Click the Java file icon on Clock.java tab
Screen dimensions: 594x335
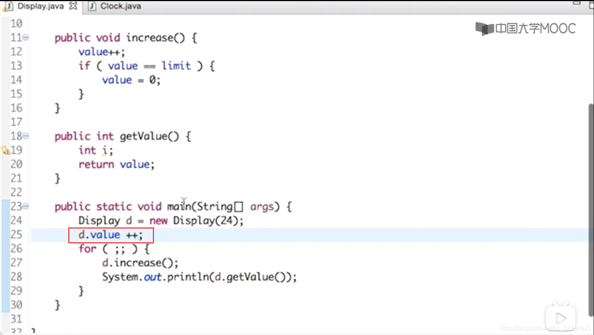(x=92, y=6)
